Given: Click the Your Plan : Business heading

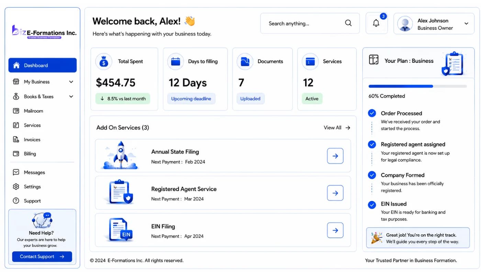Looking at the screenshot, I should point(409,61).
